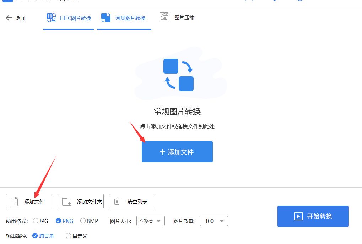
Task: Click the 常规图片转换 heading text
Action: coord(177,111)
